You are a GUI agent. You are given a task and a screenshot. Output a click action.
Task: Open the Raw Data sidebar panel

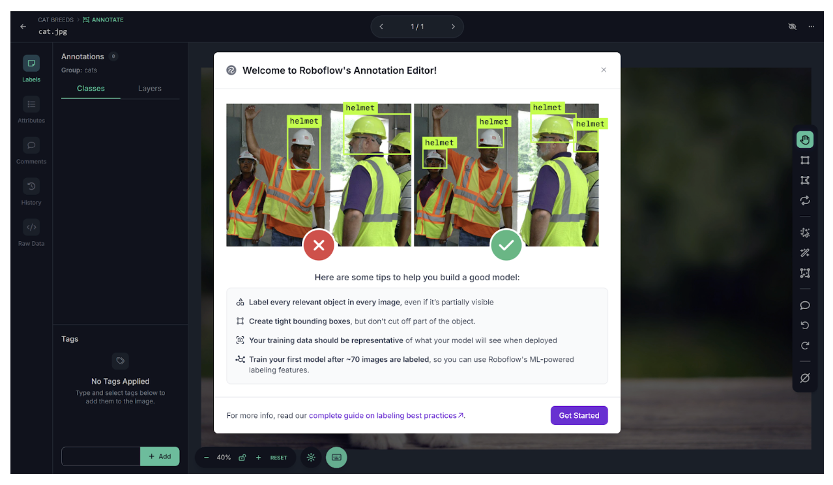tap(31, 233)
